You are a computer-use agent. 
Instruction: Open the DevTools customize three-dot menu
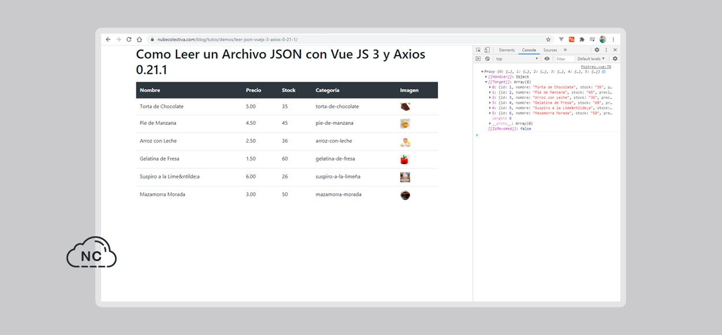pos(606,50)
